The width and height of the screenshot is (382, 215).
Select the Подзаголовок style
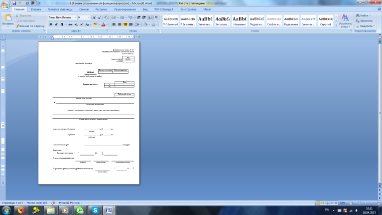coord(256,21)
